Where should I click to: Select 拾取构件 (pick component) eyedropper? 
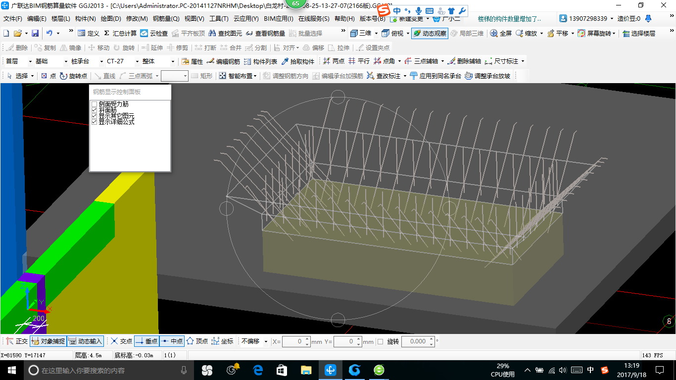pyautogui.click(x=298, y=61)
